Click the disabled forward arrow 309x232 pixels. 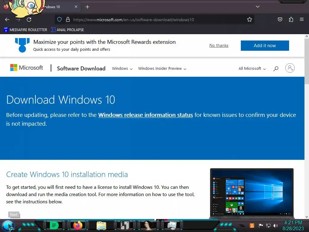pos(18,20)
